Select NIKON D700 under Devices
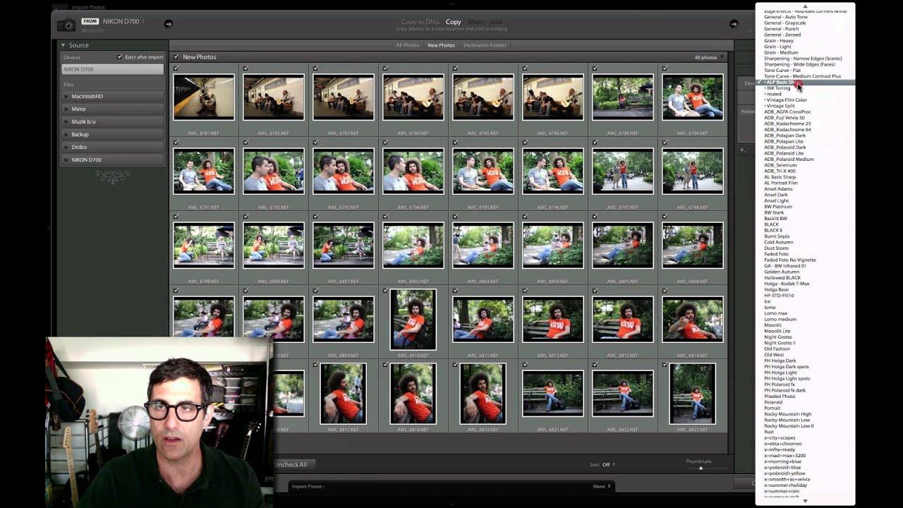903x508 pixels. point(112,69)
